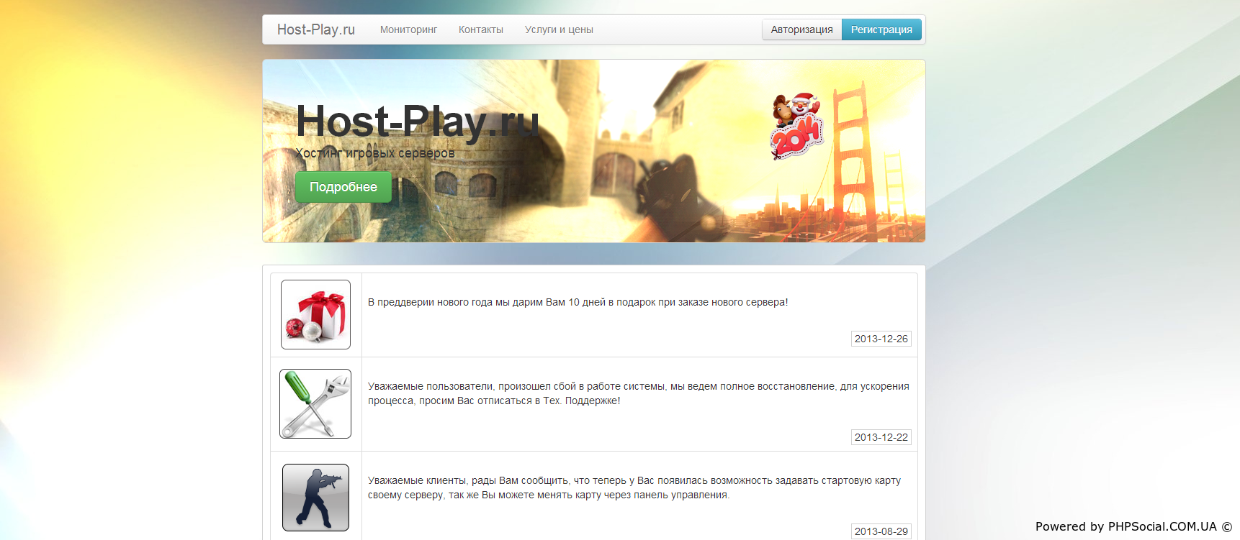Image resolution: width=1240 pixels, height=540 pixels.
Task: Click the Host-Play.ru navbar brand link
Action: coord(315,29)
